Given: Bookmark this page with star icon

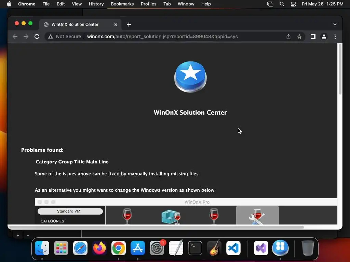Looking at the screenshot, I should 299,37.
